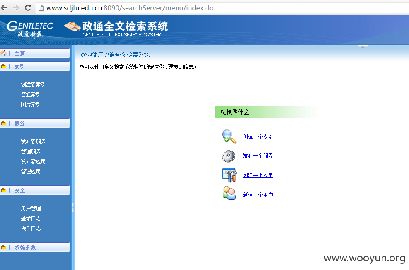409x270 pixels.
Task: Click the browser forward arrow
Action: (x=16, y=8)
